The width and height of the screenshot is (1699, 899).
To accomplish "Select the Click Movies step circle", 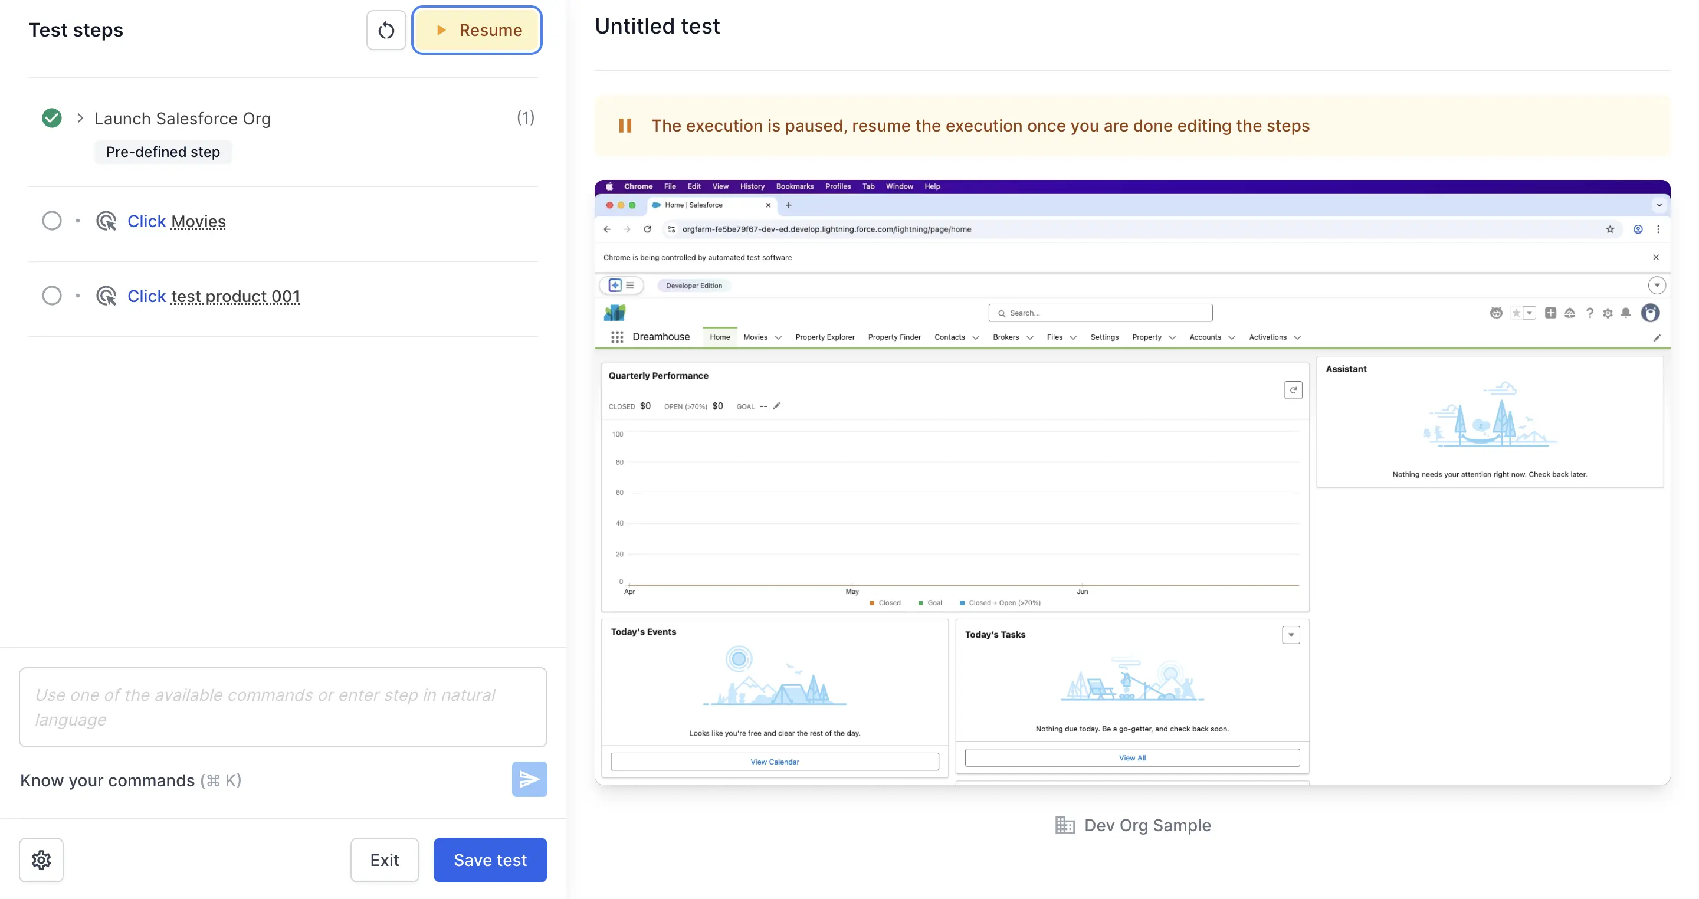I will coord(51,221).
